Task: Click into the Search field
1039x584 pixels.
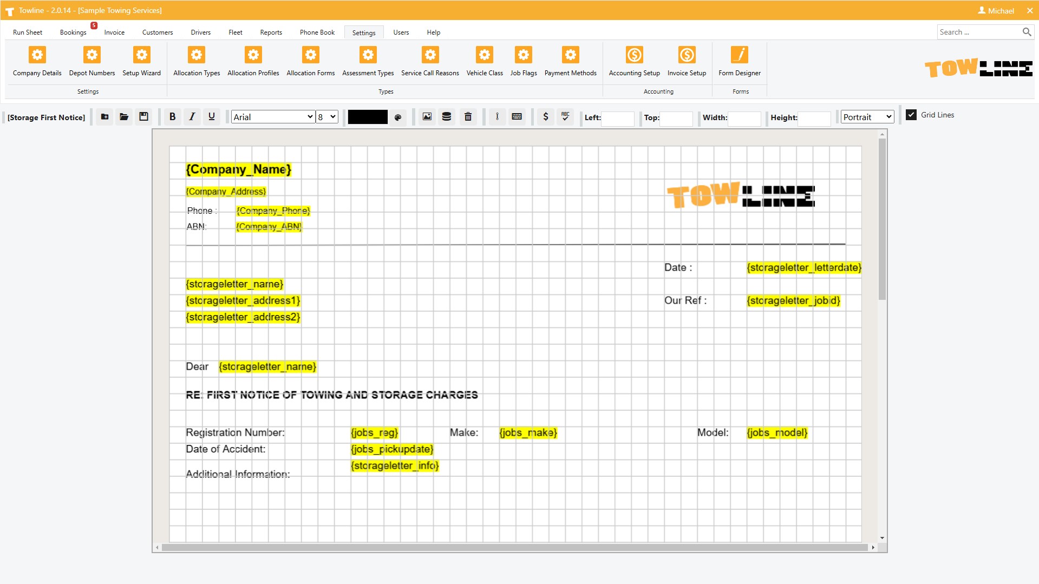Action: pyautogui.click(x=979, y=32)
